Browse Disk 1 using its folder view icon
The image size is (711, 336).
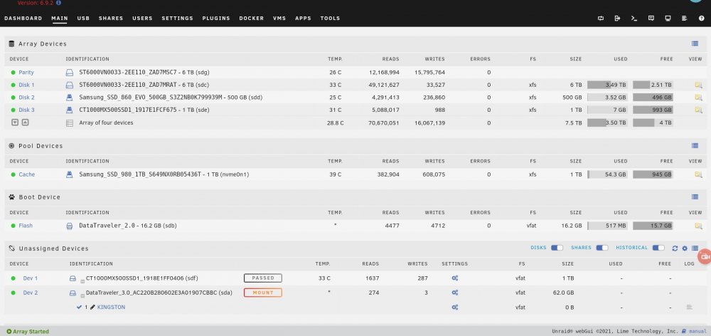698,85
